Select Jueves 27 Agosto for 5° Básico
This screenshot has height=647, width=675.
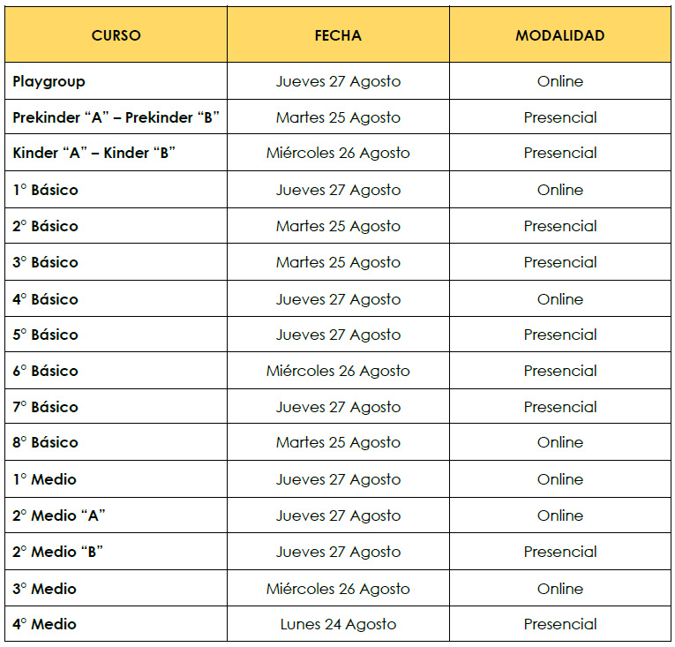[338, 335]
